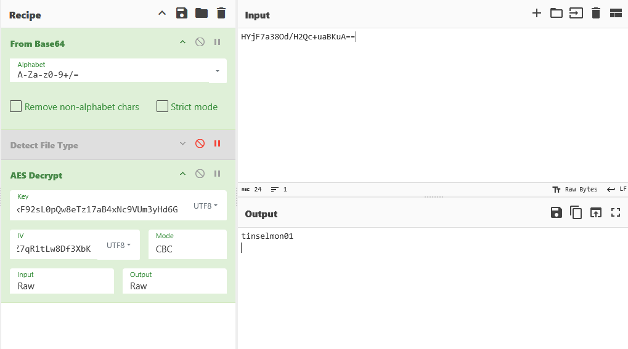Add a new input tab
The height and width of the screenshot is (349, 628).
(536, 14)
